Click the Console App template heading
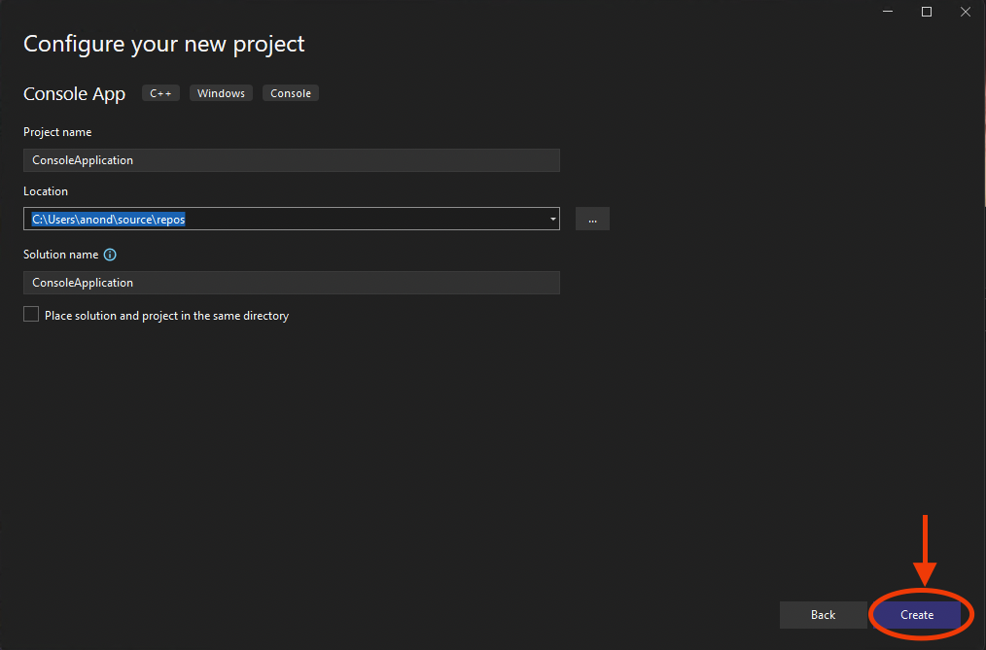The height and width of the screenshot is (650, 986). (74, 94)
